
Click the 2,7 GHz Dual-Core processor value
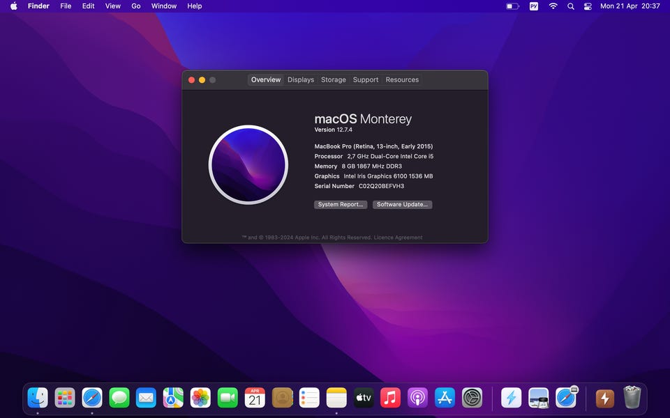coord(390,156)
